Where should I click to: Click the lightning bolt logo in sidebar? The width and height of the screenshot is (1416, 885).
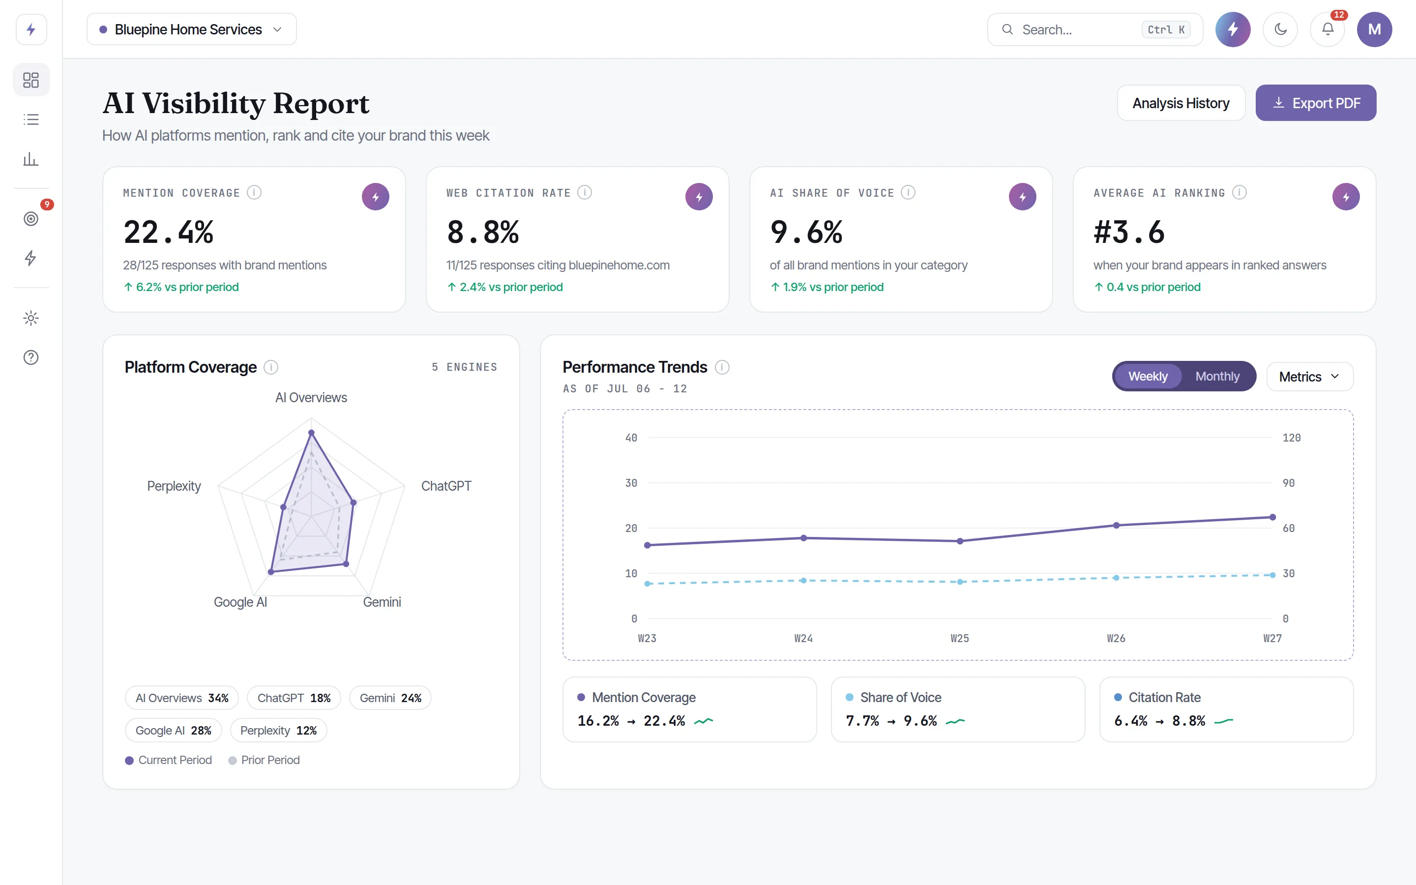pyautogui.click(x=31, y=29)
